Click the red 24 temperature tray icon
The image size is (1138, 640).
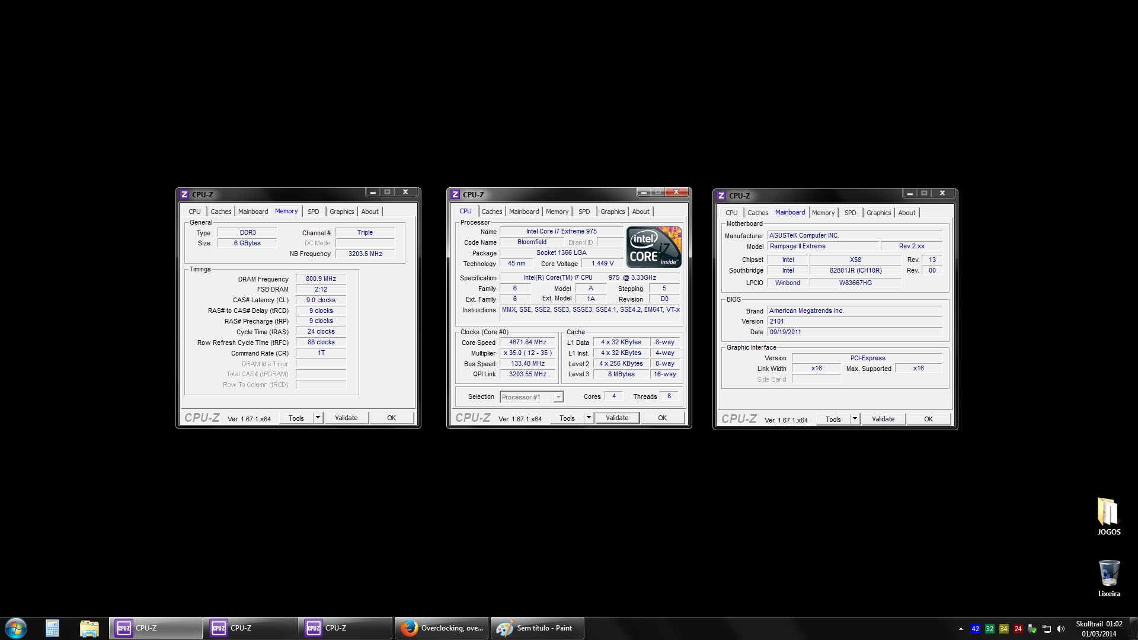(x=1018, y=629)
